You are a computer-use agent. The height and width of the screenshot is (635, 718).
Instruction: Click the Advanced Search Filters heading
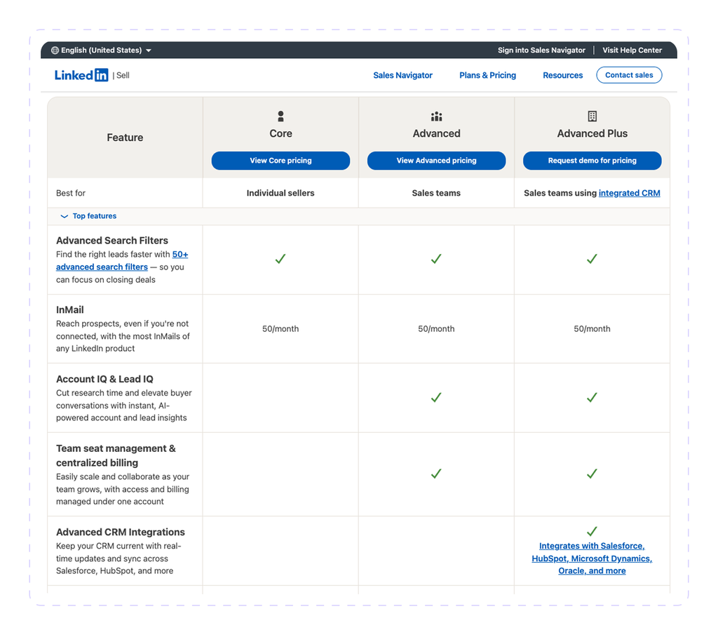[x=112, y=241]
